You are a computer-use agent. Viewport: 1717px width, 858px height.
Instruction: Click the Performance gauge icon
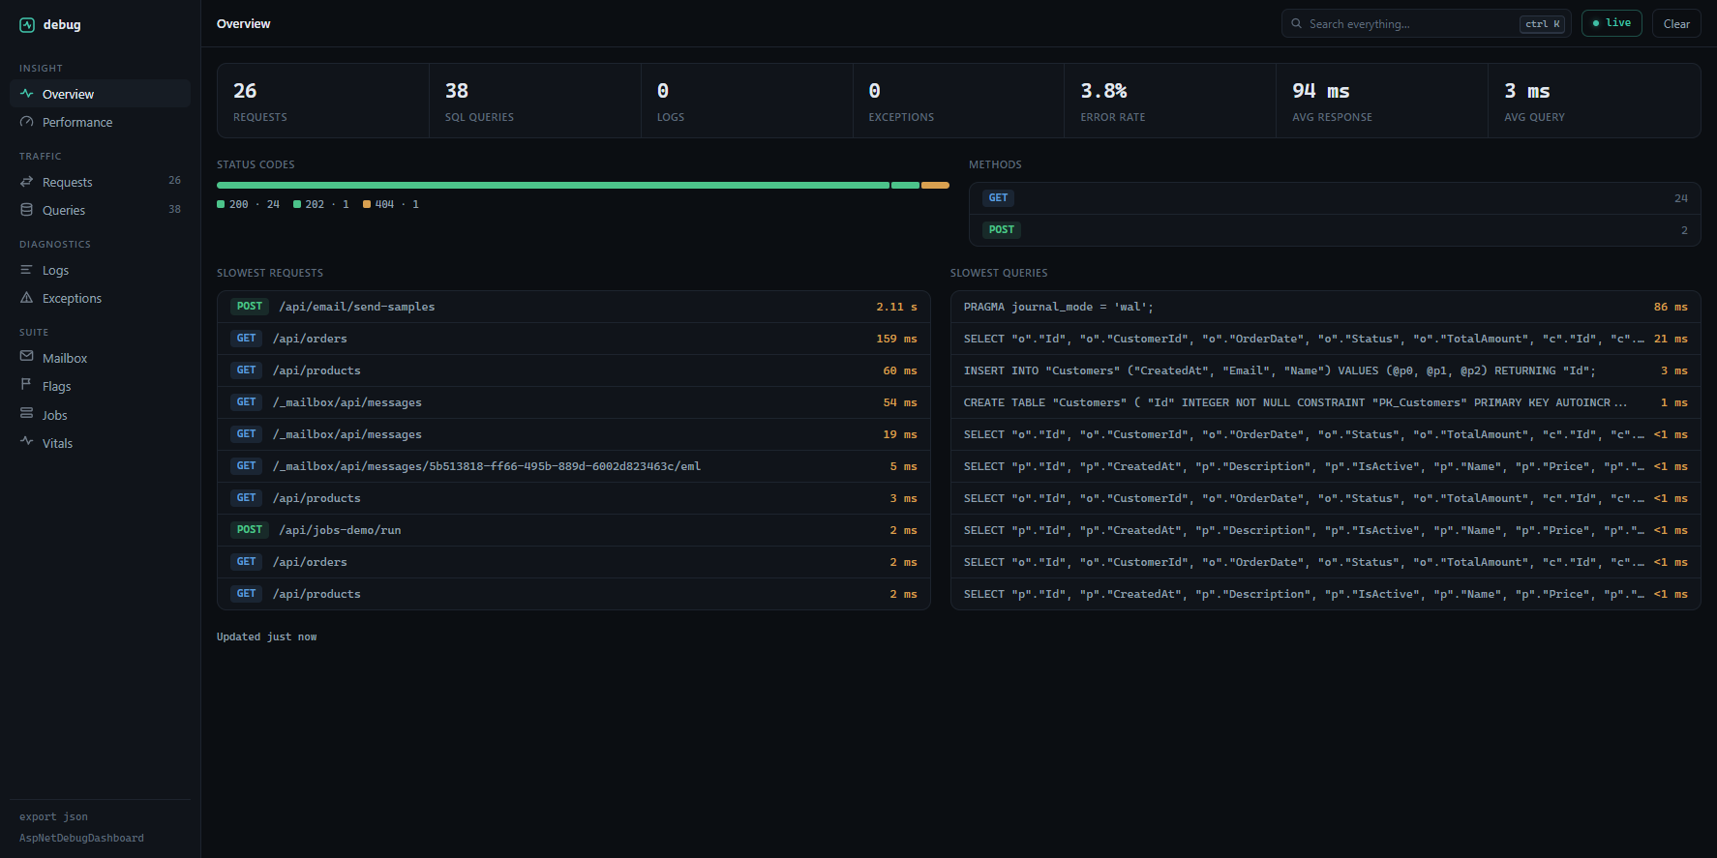pyautogui.click(x=27, y=122)
